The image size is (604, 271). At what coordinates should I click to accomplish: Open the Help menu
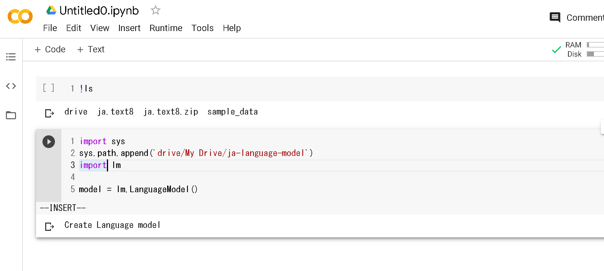click(x=232, y=28)
